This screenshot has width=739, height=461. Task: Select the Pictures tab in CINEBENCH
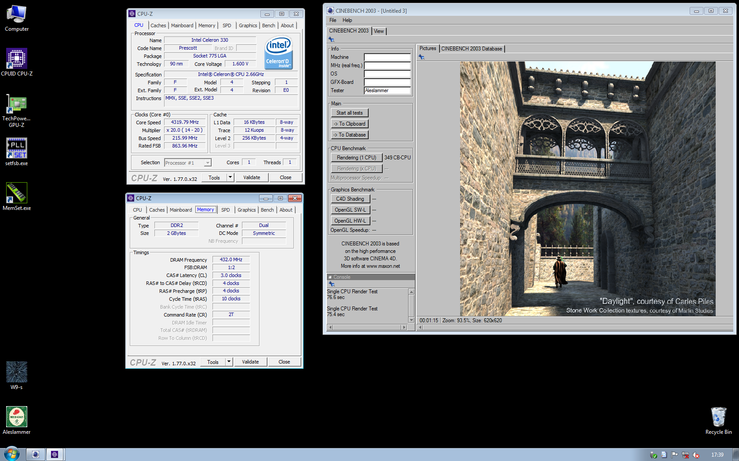pos(428,48)
